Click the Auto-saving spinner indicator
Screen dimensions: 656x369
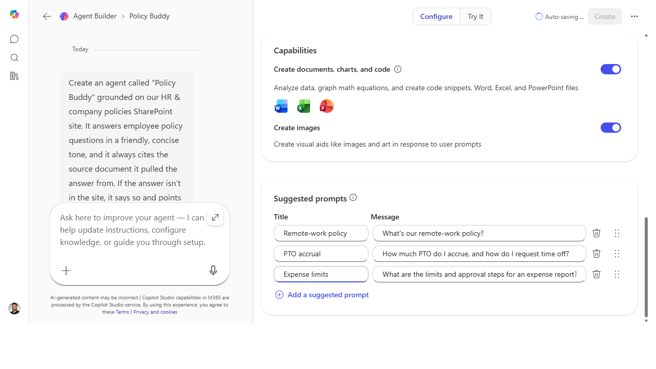click(539, 16)
